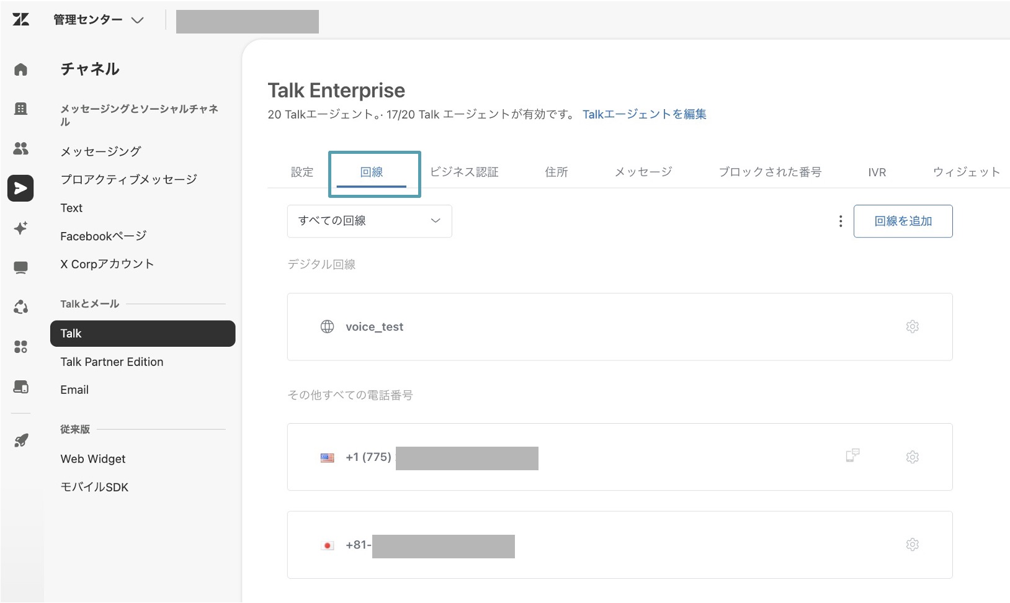Switch to the 設定 tab
The image size is (1010, 603).
302,172
